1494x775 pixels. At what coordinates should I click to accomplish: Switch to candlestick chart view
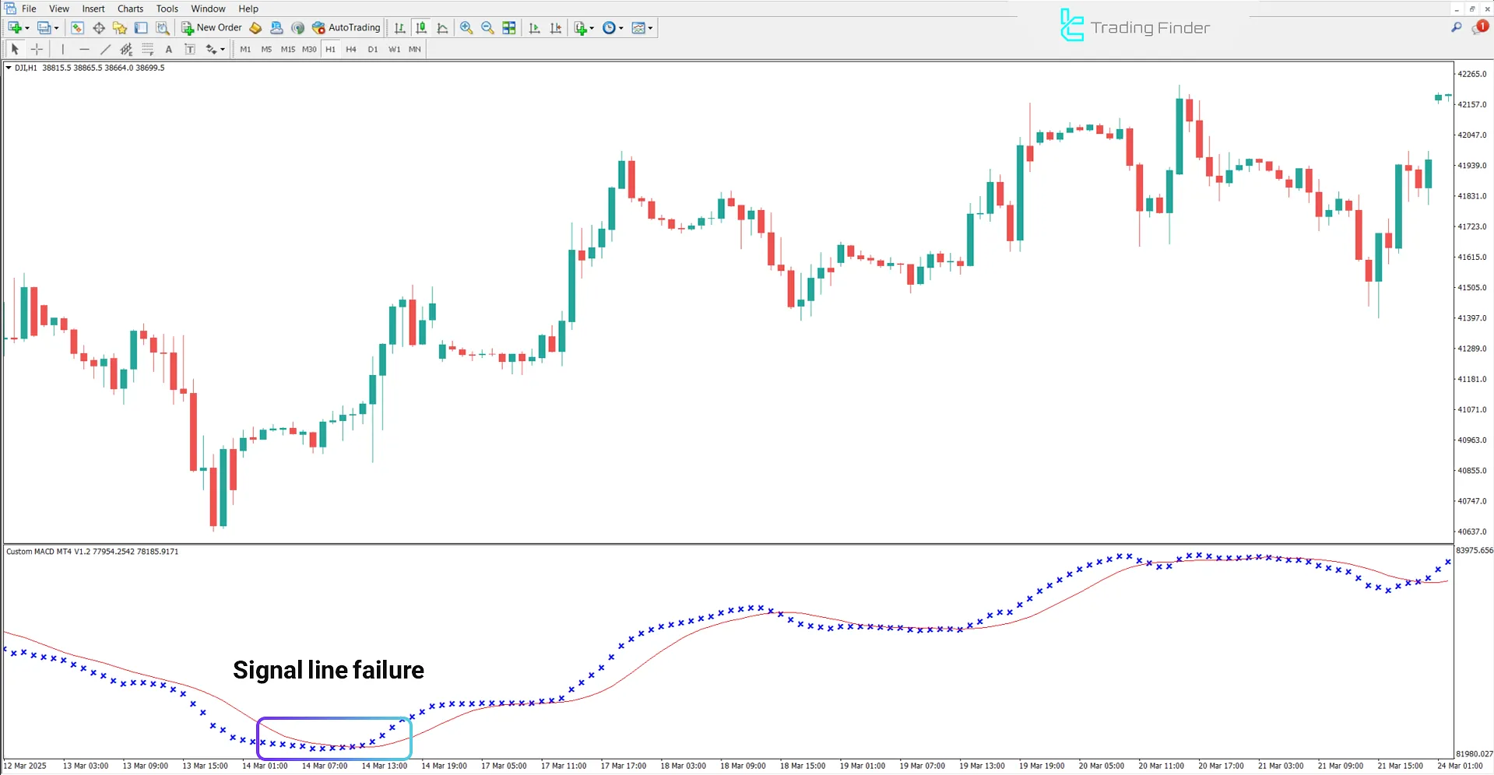coord(421,27)
